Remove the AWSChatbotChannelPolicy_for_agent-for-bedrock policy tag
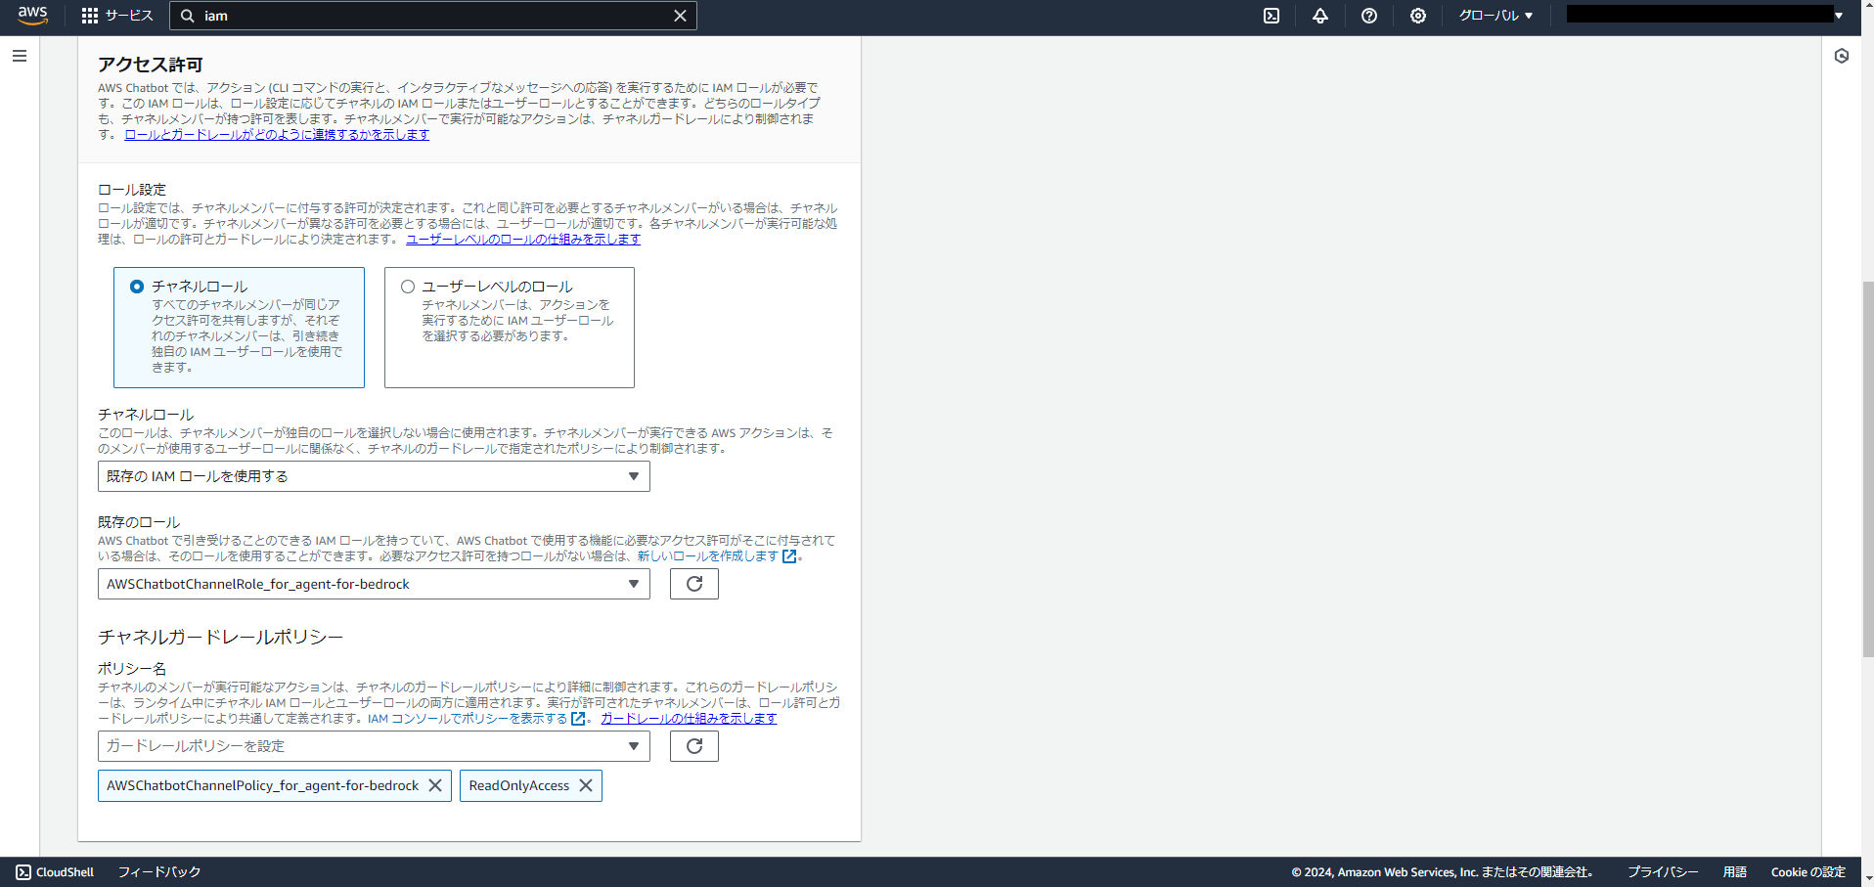 [x=435, y=785]
